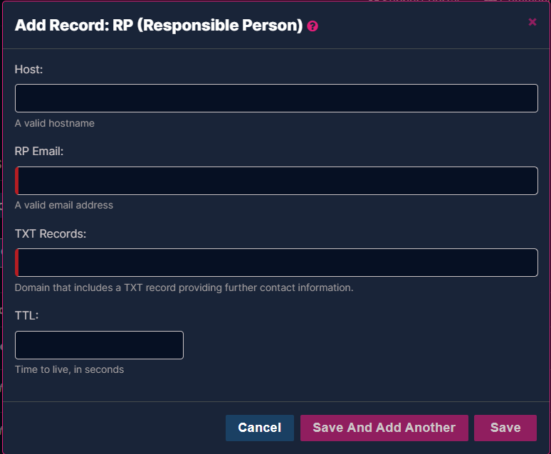Focus the Host input field
Screen dimensions: 551x454
point(276,98)
